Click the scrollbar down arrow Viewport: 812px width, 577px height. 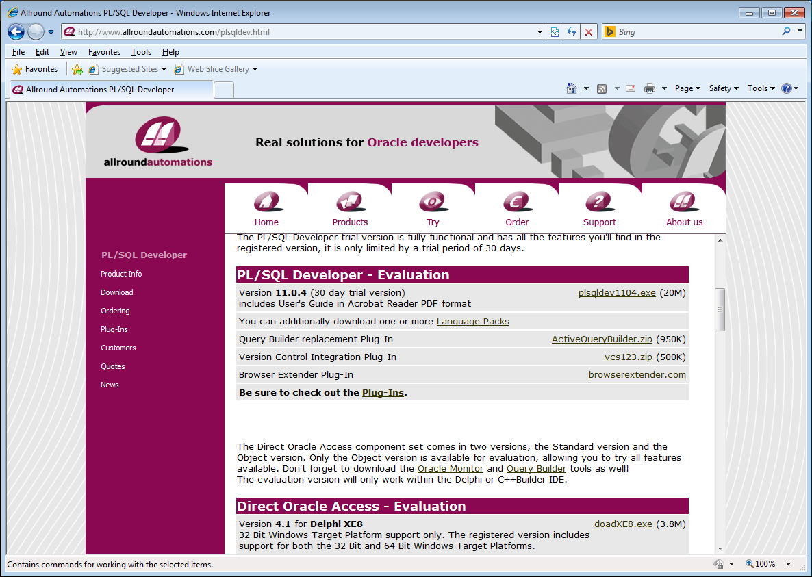tap(720, 548)
